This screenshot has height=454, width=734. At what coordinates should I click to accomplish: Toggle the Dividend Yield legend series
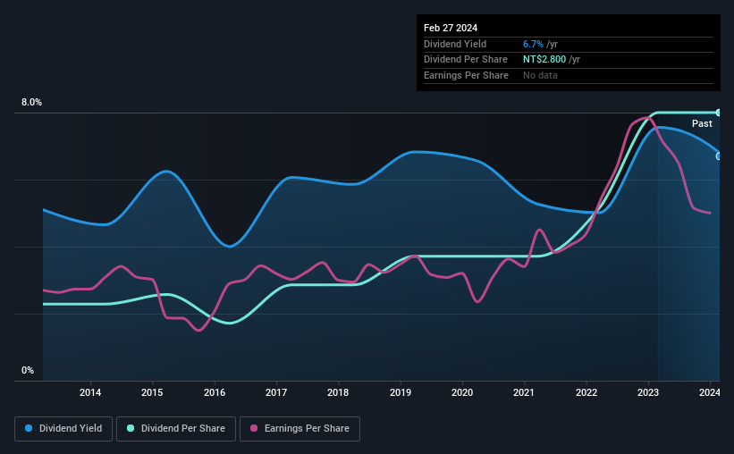click(63, 429)
